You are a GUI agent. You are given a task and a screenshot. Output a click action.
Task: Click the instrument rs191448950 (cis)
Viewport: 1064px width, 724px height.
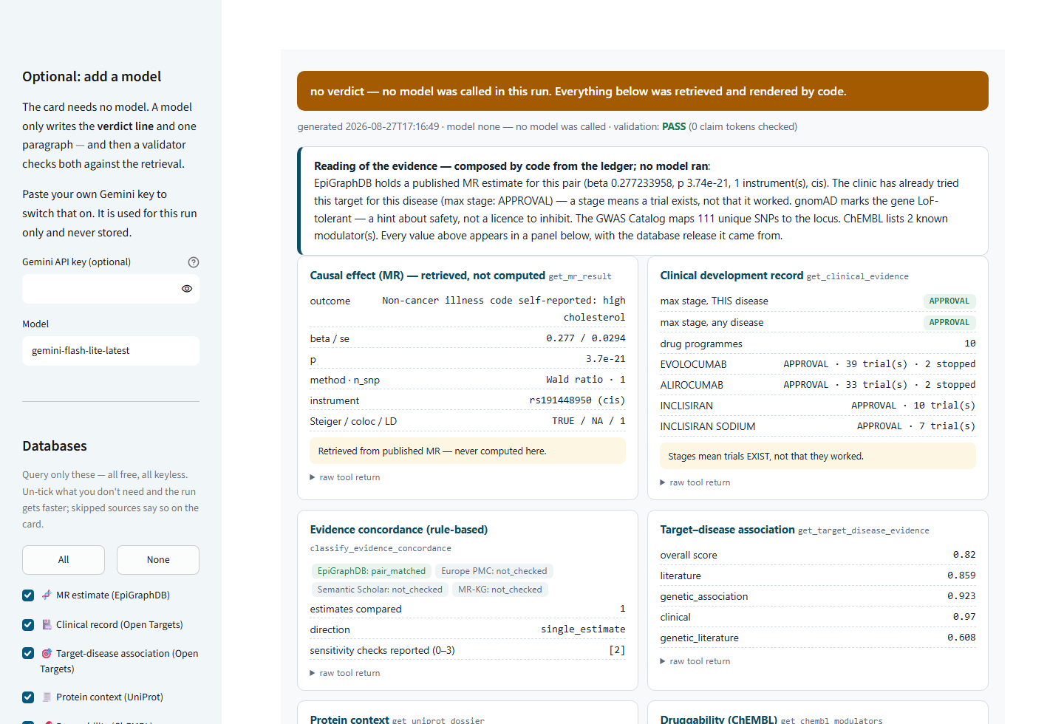pyautogui.click(x=578, y=400)
